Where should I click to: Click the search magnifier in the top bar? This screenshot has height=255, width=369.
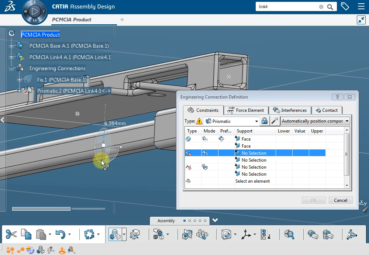pyautogui.click(x=330, y=7)
